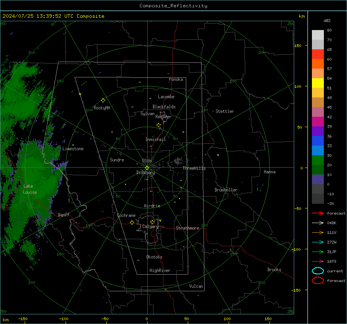Select the cyan 27ZW arrow icon
Viewport: 347px width, 324px height.
tap(318, 242)
